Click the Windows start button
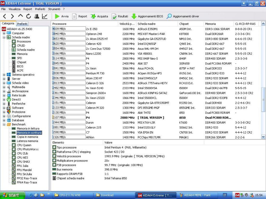This screenshot has width=266, height=199. [x=11, y=195]
